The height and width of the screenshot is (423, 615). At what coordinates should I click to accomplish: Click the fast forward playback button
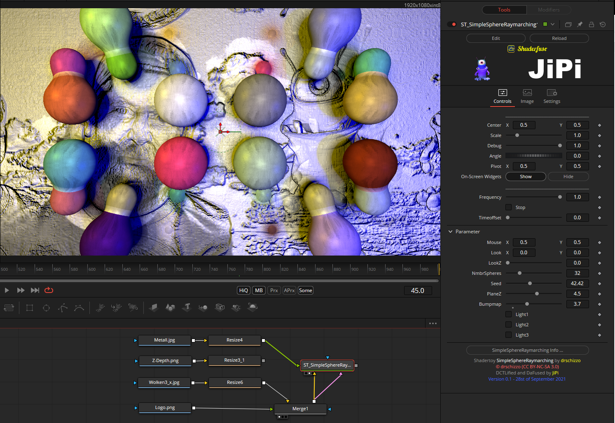[21, 290]
